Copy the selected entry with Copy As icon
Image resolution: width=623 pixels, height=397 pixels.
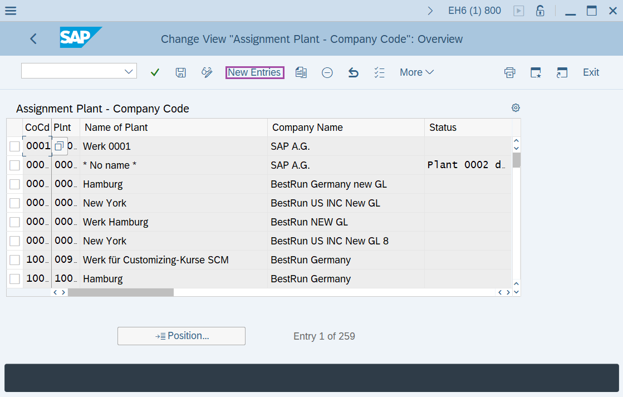[x=301, y=72]
